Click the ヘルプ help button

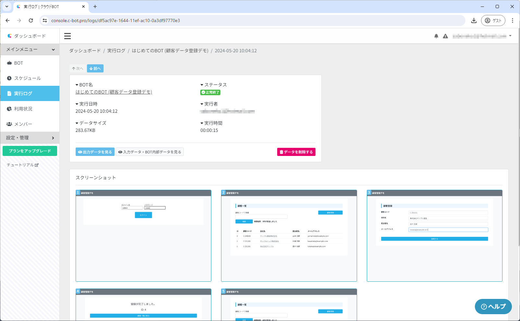tap(493, 306)
